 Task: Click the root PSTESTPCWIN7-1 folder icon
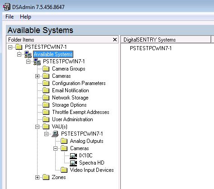coord(19,47)
